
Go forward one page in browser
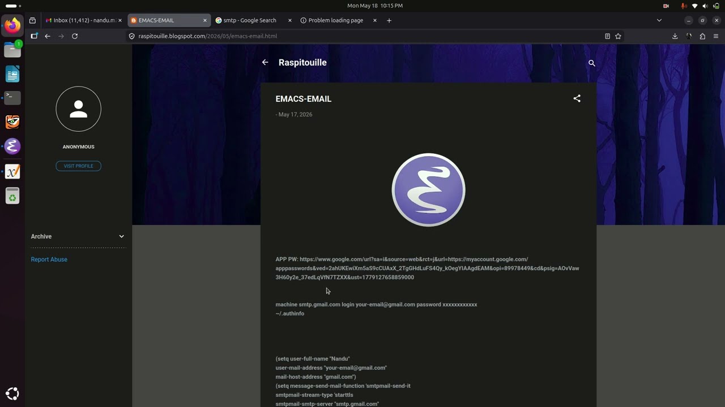pyautogui.click(x=61, y=36)
